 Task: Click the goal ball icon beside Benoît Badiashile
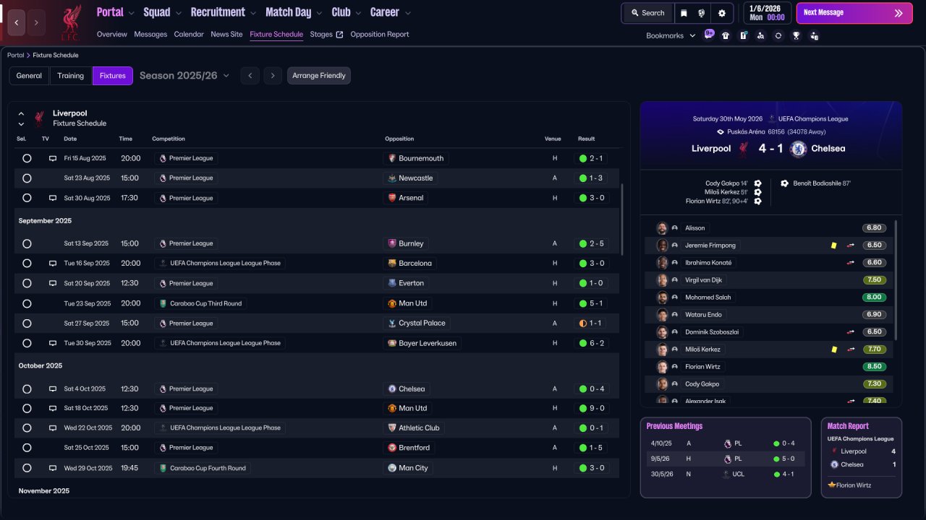785,183
